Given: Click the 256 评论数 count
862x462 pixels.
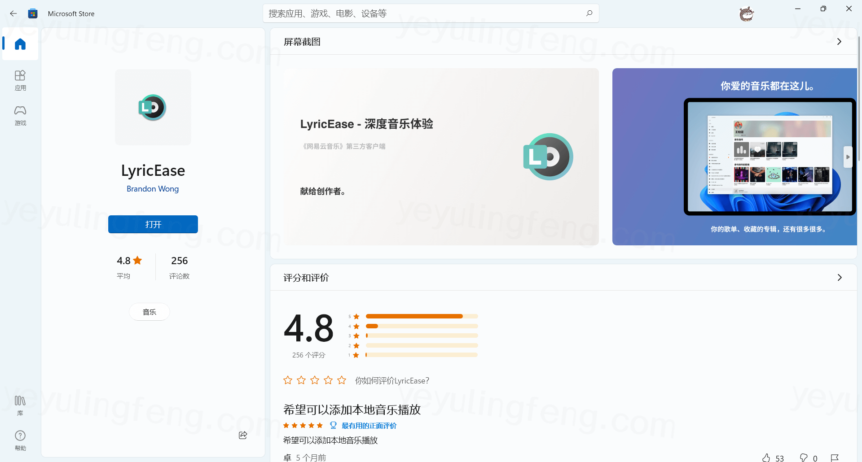Looking at the screenshot, I should pos(179,267).
